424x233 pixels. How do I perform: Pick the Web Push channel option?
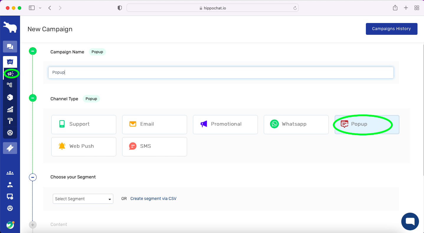pyautogui.click(x=84, y=147)
